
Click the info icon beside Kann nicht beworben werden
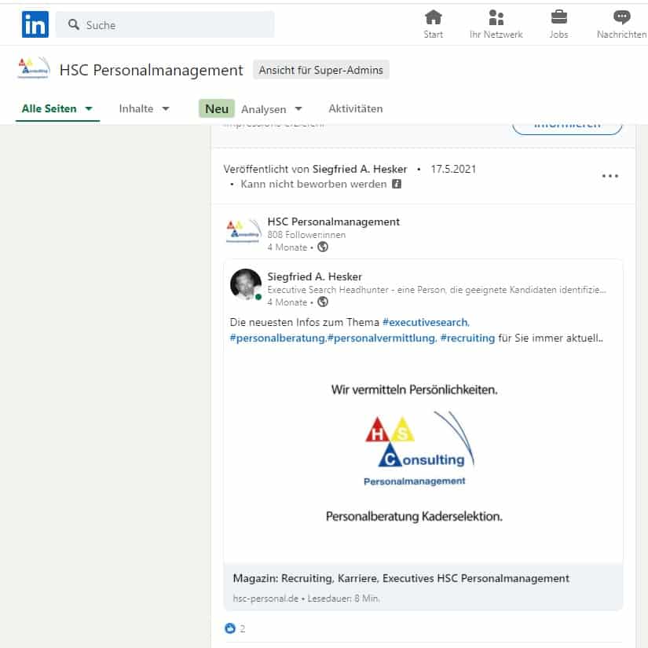pos(397,184)
